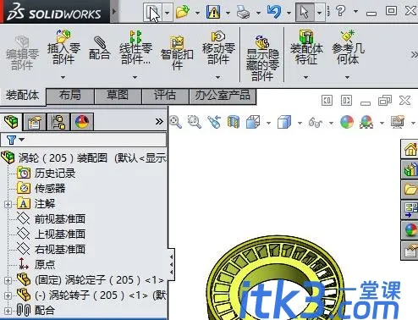Expand the 注解 annotations tree node
The image size is (418, 320).
(8, 204)
